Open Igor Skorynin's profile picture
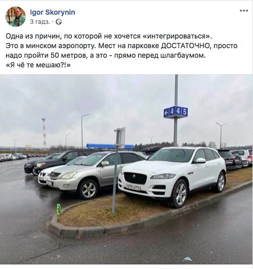Screen dimensions: 253x269 click(x=16, y=17)
